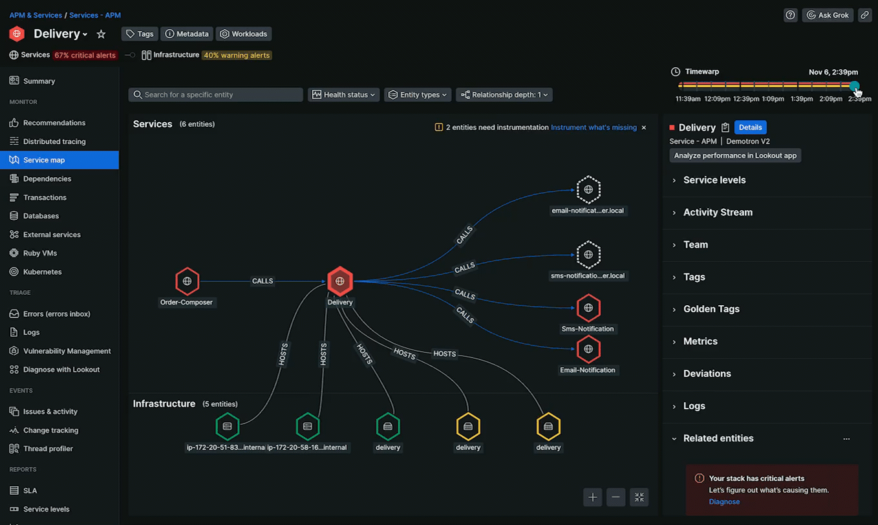Click the share link icon top right

pyautogui.click(x=865, y=14)
